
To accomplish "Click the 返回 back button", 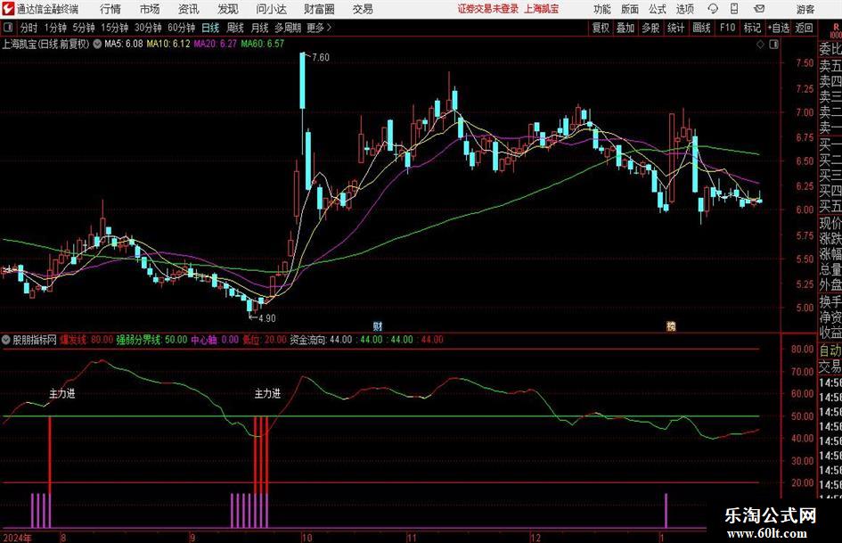I will click(x=804, y=28).
